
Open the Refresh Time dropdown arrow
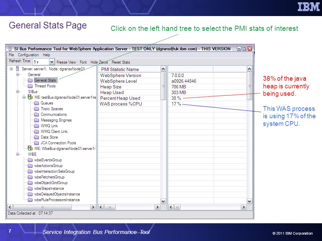(x=52, y=62)
